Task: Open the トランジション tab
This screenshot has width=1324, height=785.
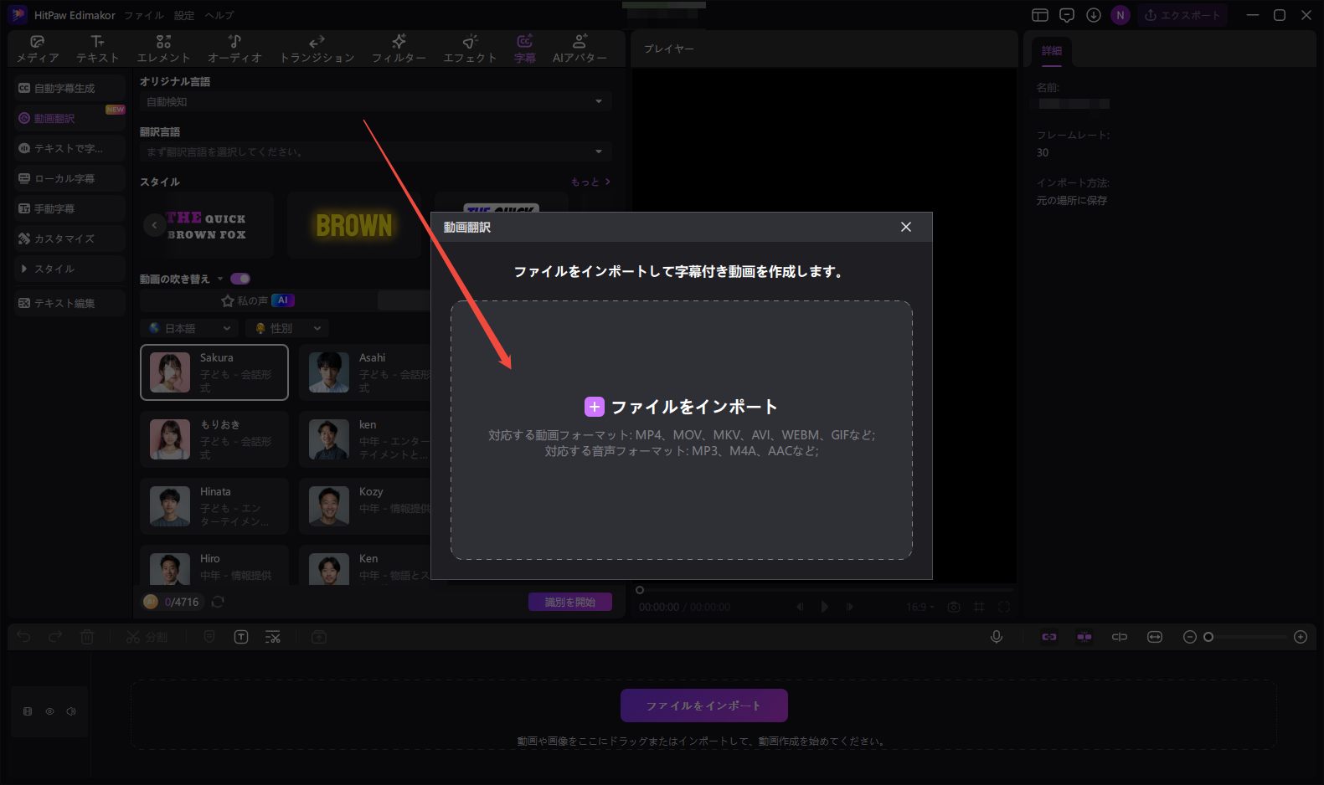Action: tap(317, 49)
